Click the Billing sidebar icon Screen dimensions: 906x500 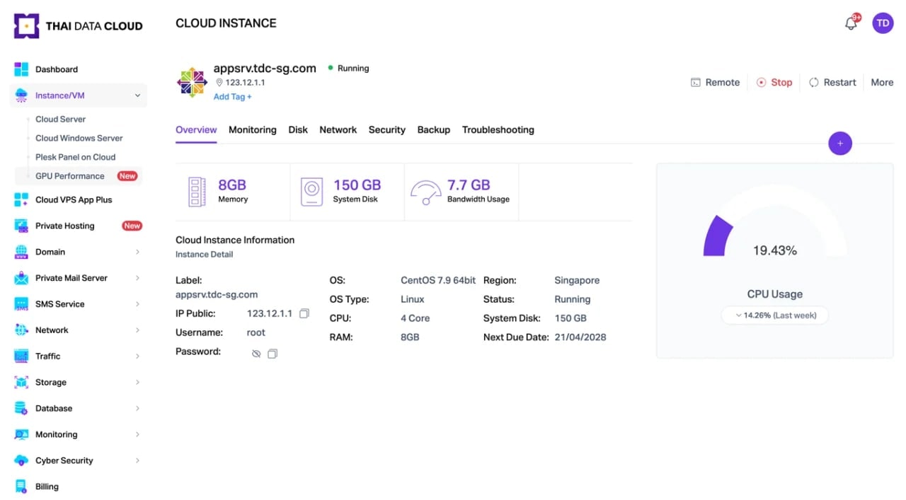coord(21,487)
